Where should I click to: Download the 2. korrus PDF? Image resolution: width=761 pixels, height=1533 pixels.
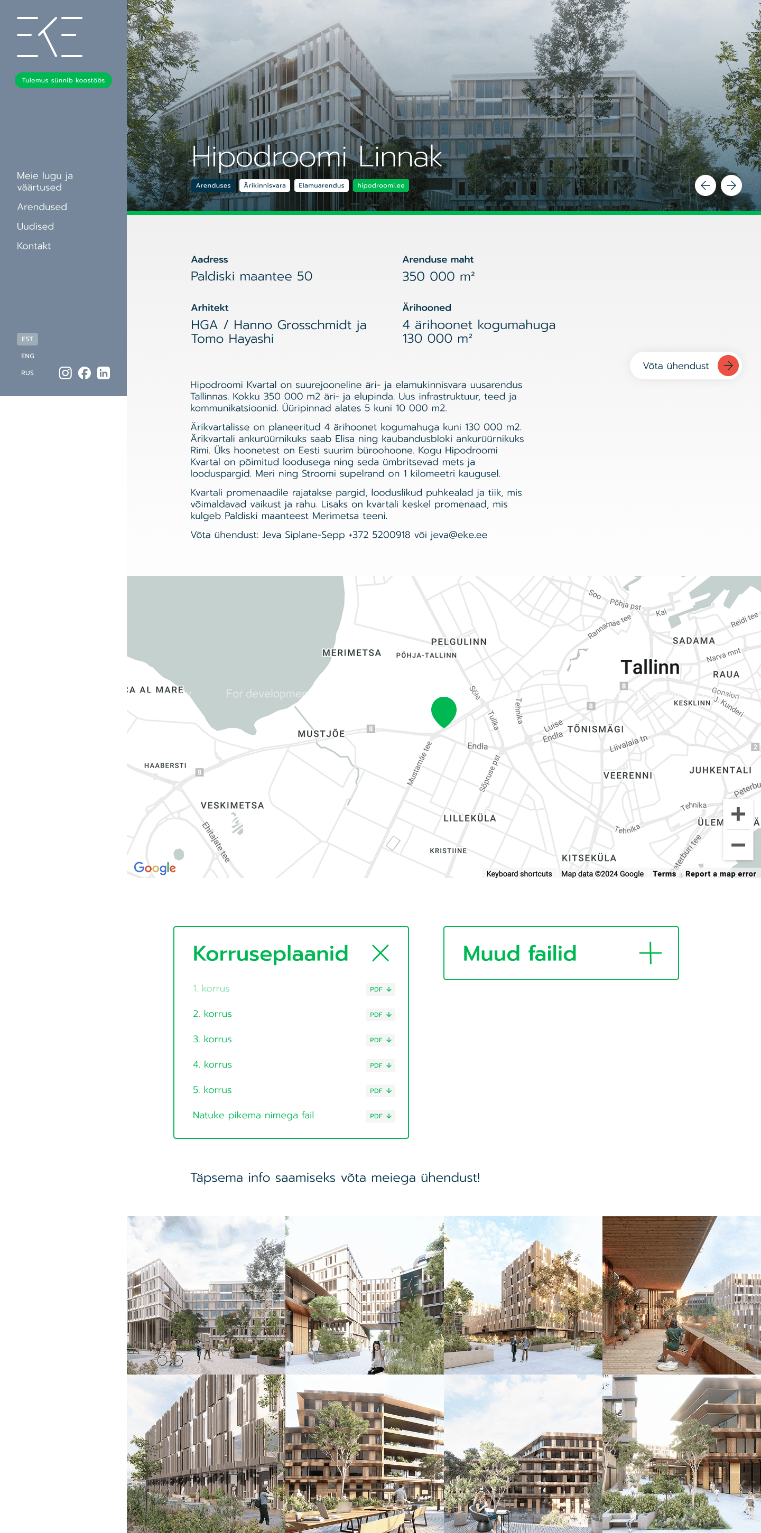380,1015
